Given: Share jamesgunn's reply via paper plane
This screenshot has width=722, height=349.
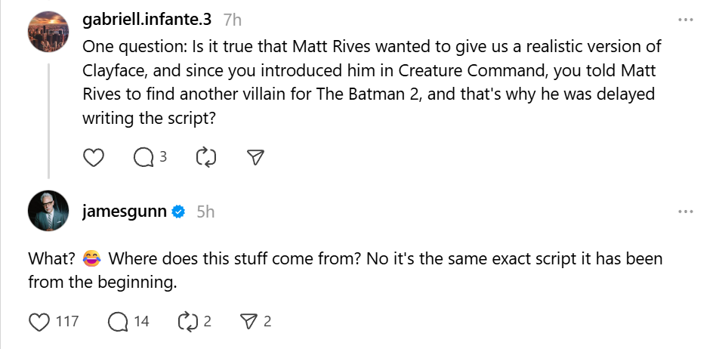Looking at the screenshot, I should [x=248, y=322].
